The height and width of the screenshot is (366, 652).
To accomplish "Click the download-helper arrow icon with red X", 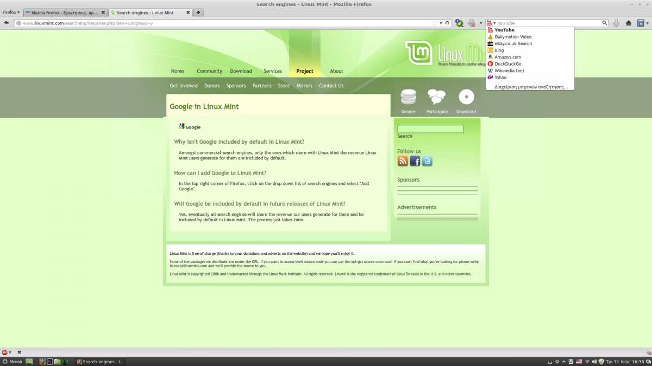I will point(472,23).
